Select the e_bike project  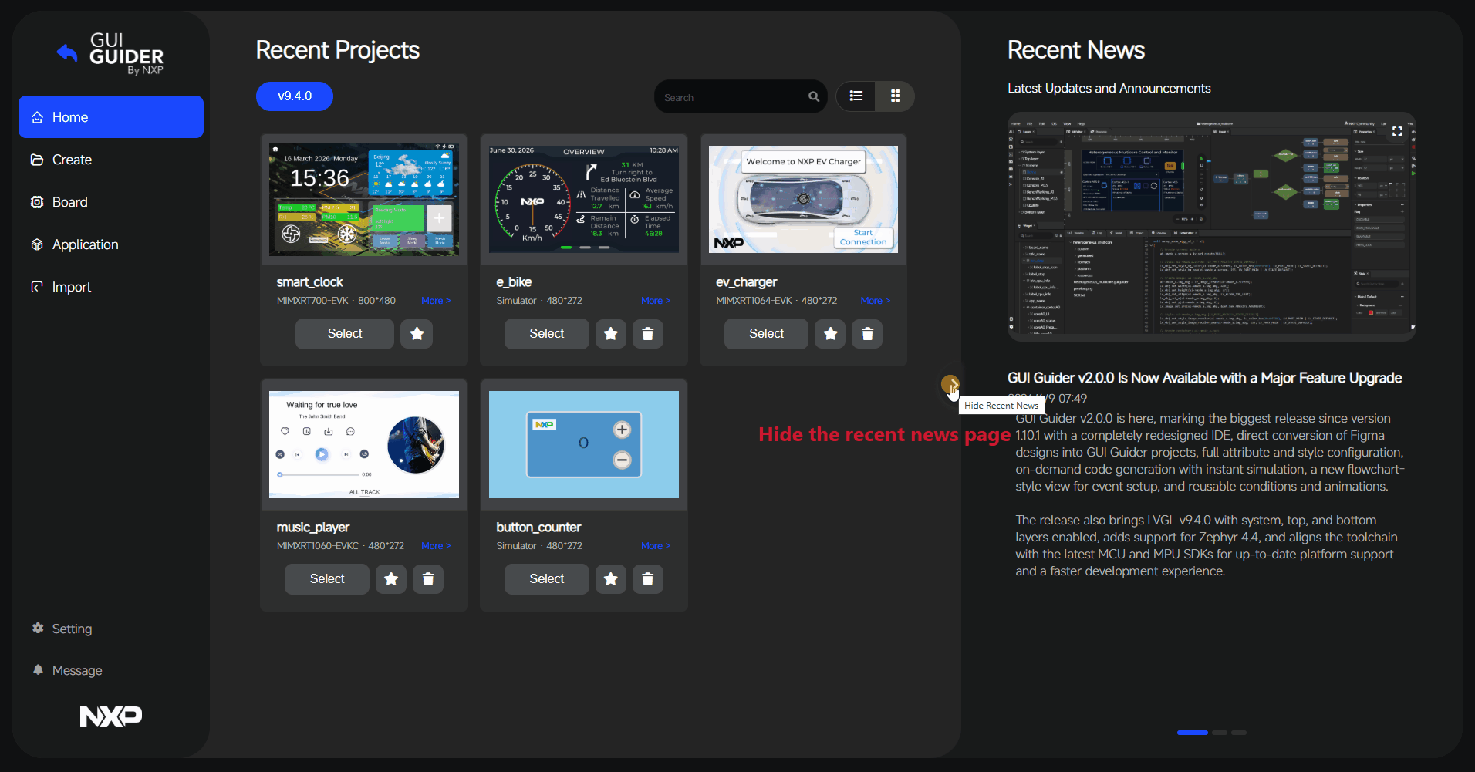coord(547,334)
